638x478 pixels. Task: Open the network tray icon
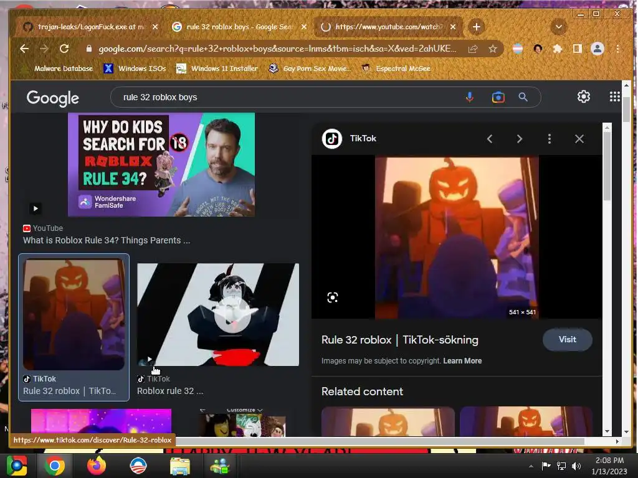[561, 466]
